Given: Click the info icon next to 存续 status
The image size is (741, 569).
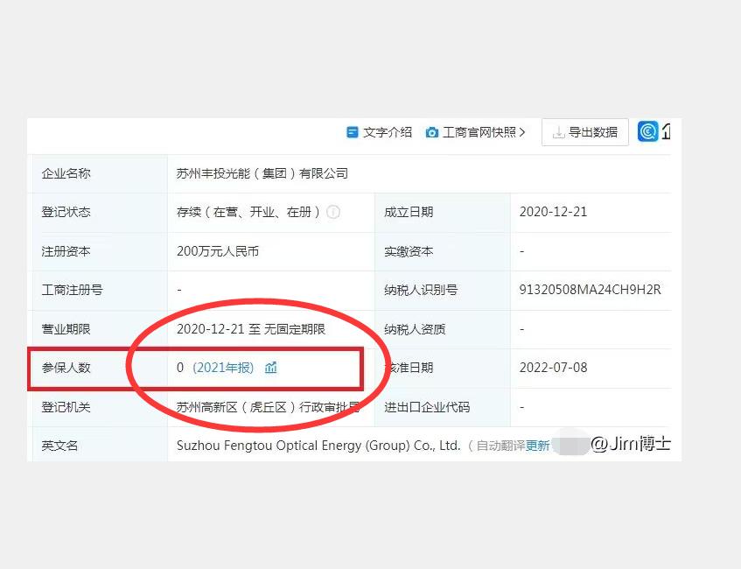Looking at the screenshot, I should click(x=333, y=212).
